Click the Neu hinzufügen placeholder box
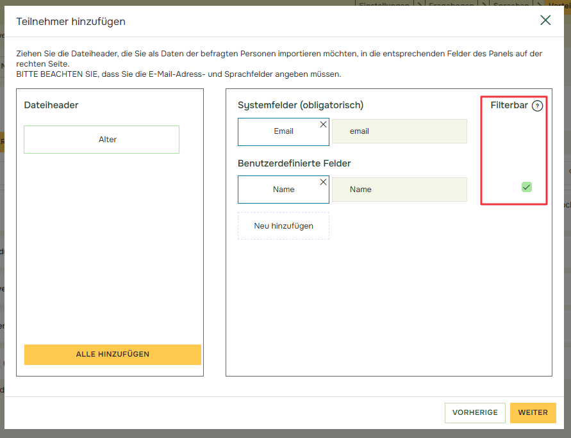The image size is (571, 438). (283, 225)
